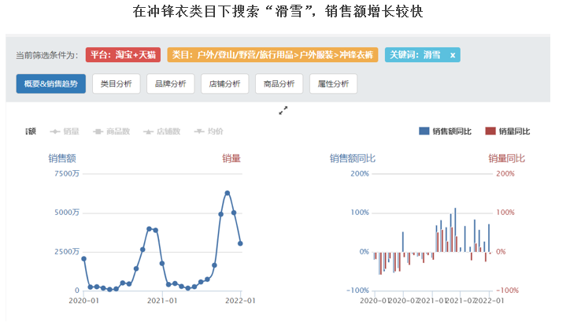Click the red 销量同比 legend swatch
This screenshot has height=326, width=570.
click(490, 132)
